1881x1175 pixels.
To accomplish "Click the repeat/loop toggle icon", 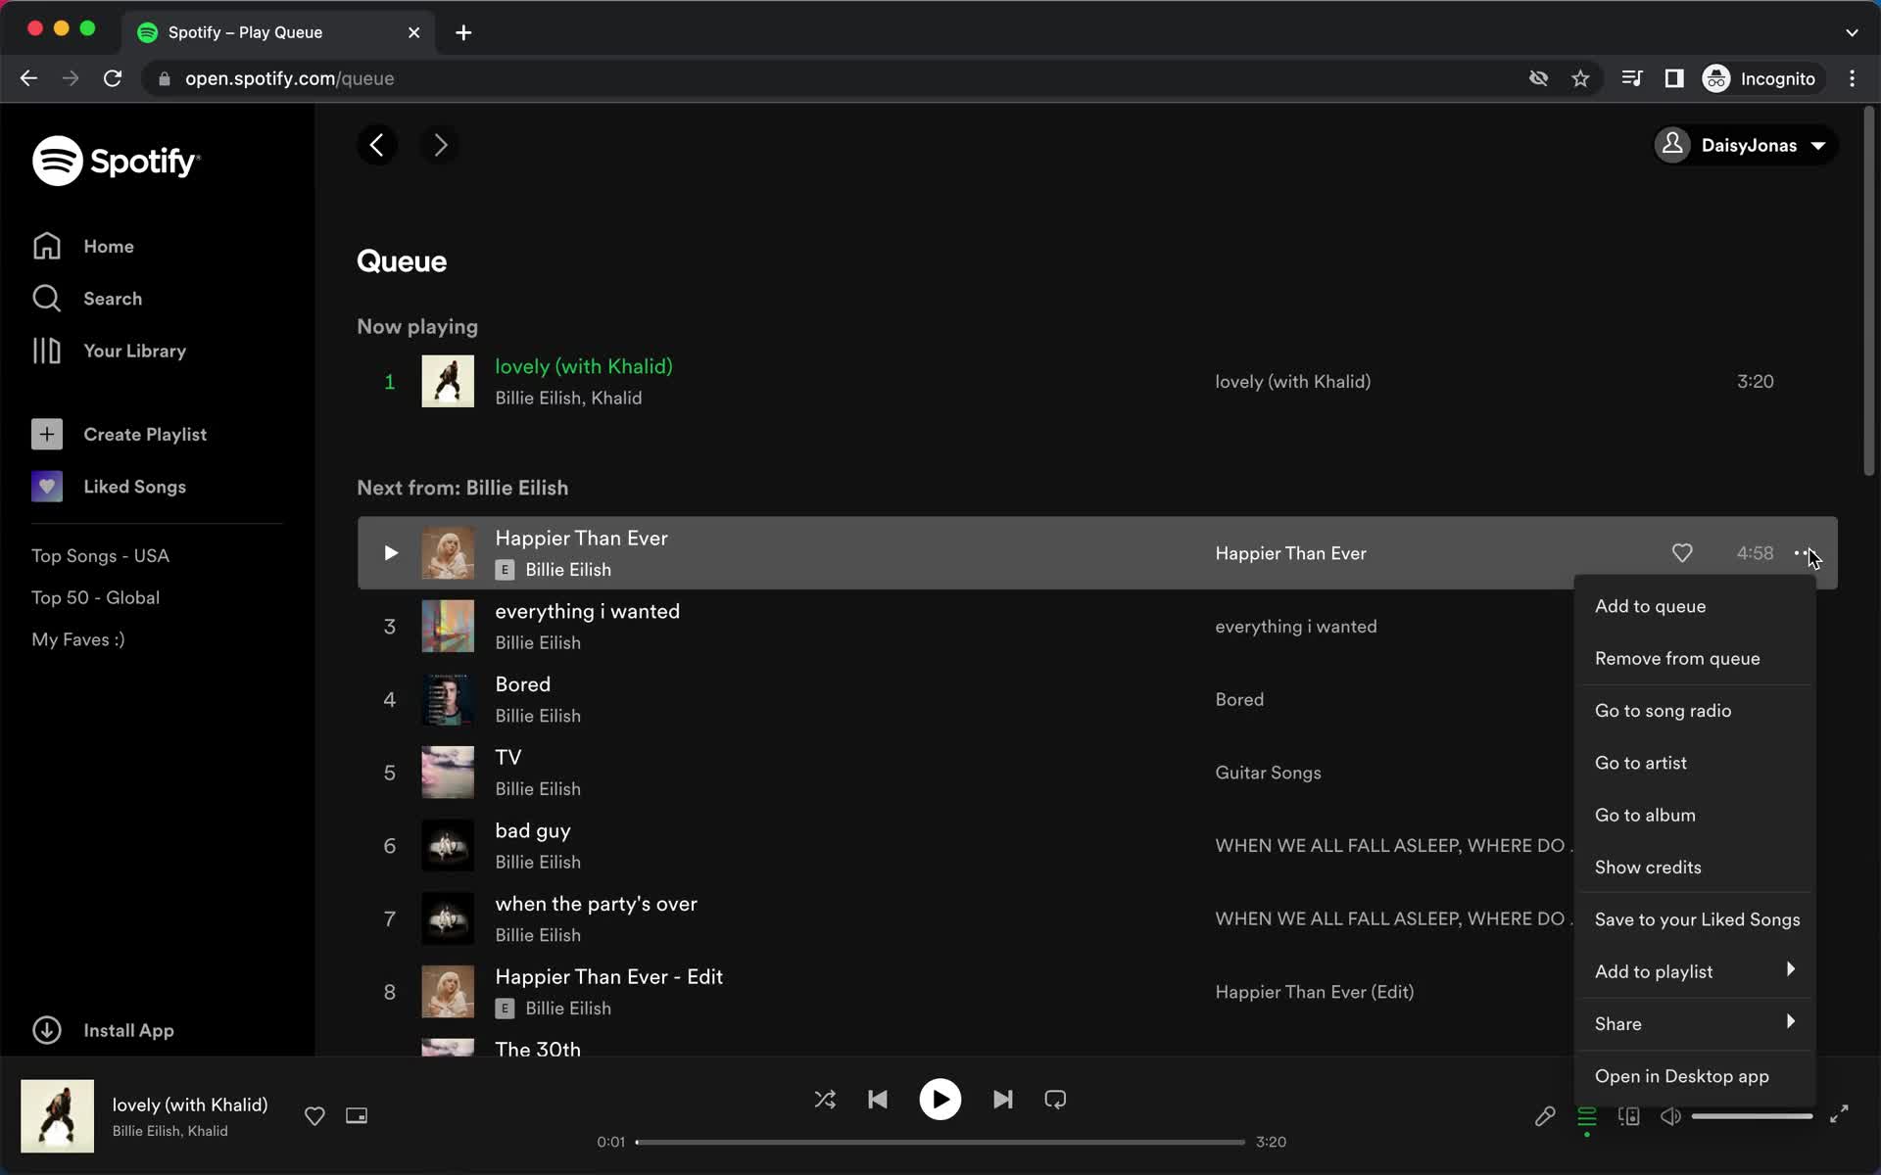I will coord(1055,1098).
